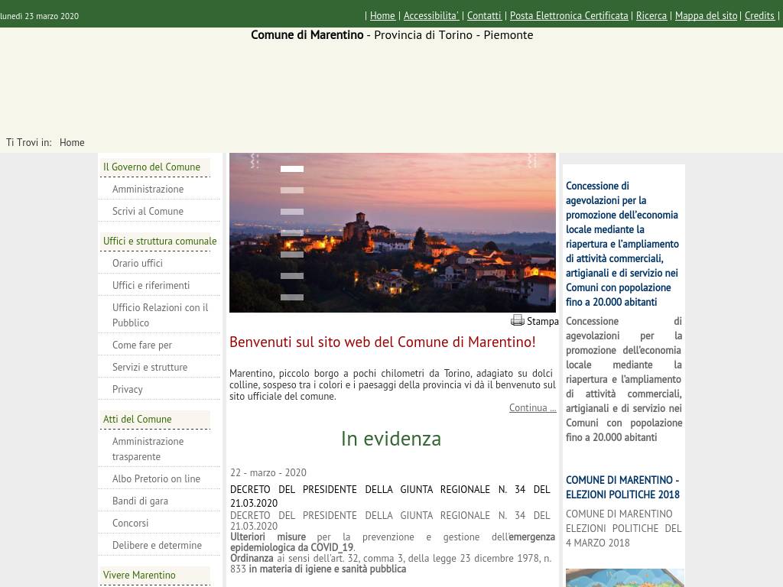
Task: Follow the Continua ... link
Action: coord(532,407)
